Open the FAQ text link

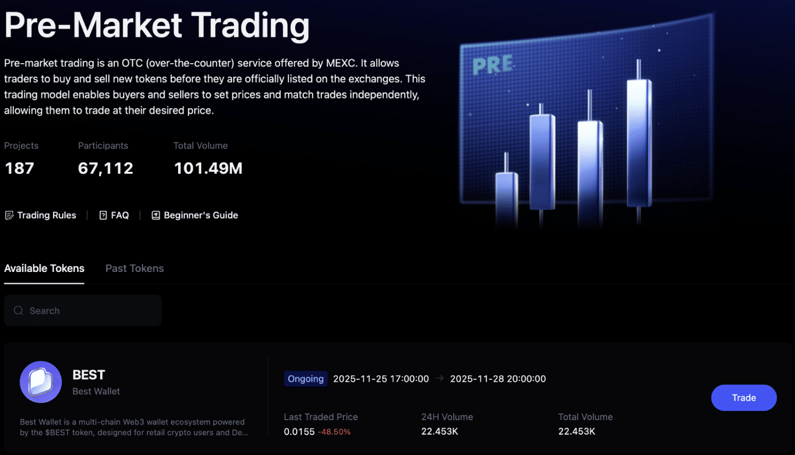tap(120, 215)
